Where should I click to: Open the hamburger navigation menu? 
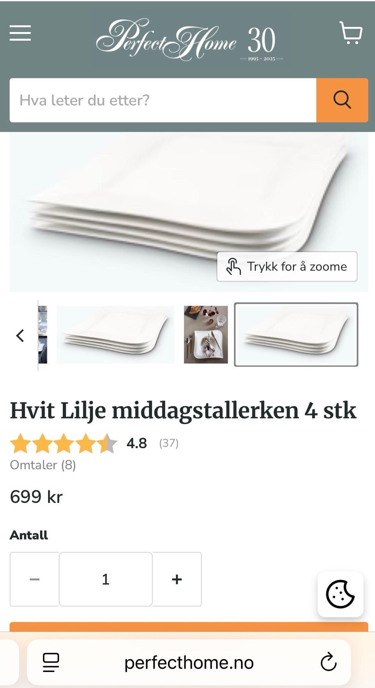click(20, 33)
